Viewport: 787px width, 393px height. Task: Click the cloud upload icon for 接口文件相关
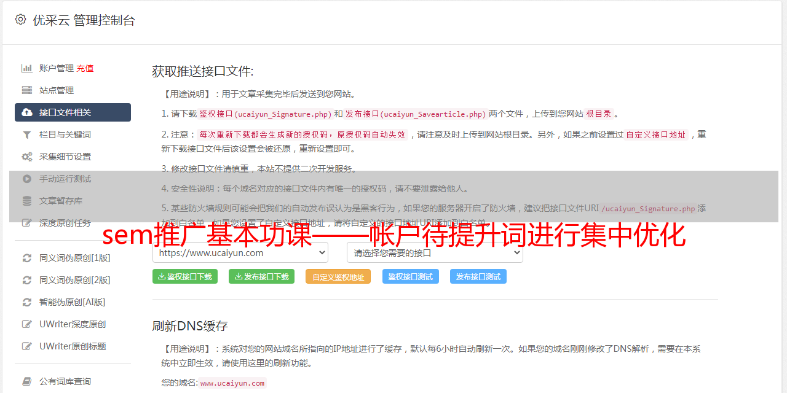click(x=27, y=112)
